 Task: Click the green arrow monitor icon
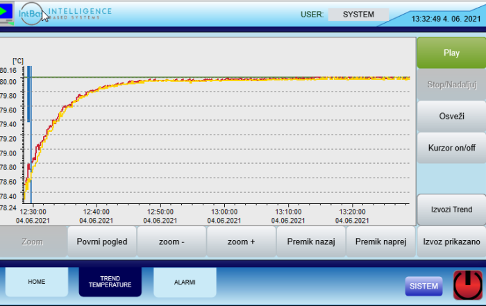pos(6,13)
